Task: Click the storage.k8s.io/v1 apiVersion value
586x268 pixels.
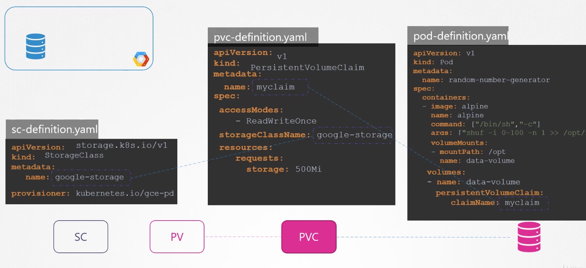Action: click(121, 145)
